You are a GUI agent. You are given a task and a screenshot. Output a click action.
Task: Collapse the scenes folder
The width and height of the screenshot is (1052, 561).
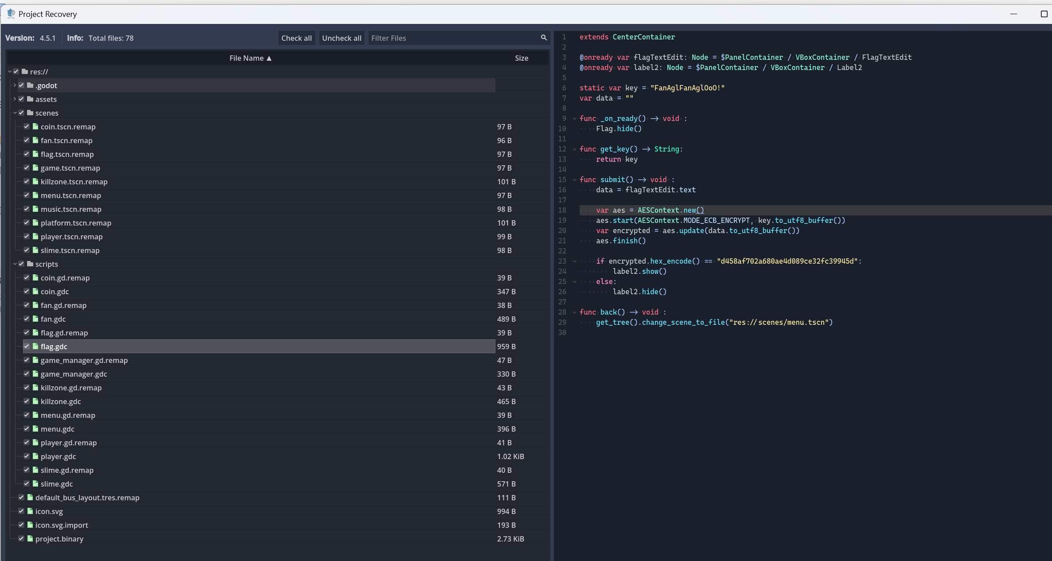(x=15, y=113)
